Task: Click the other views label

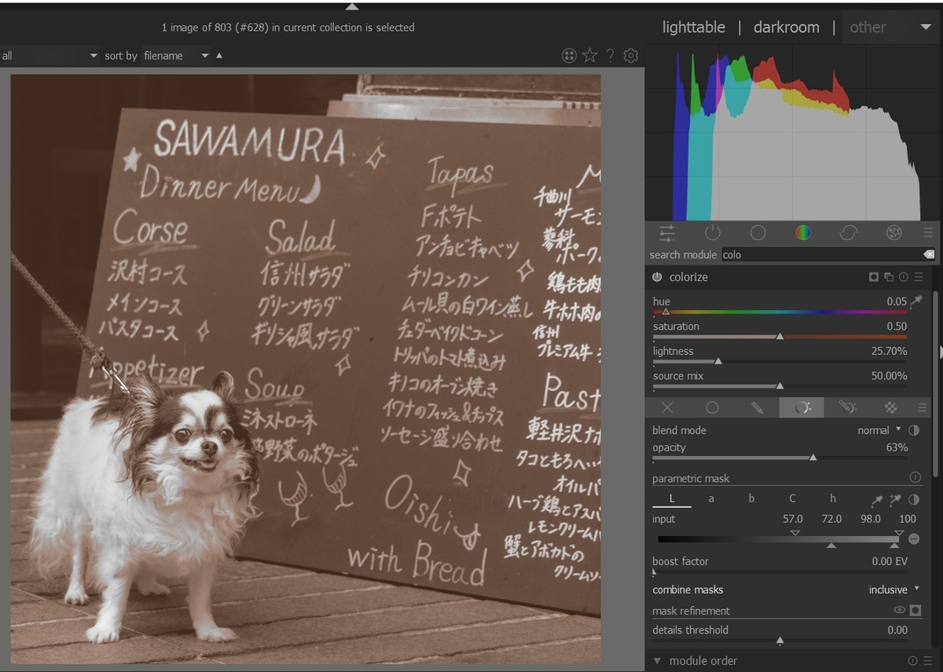Action: tap(868, 27)
